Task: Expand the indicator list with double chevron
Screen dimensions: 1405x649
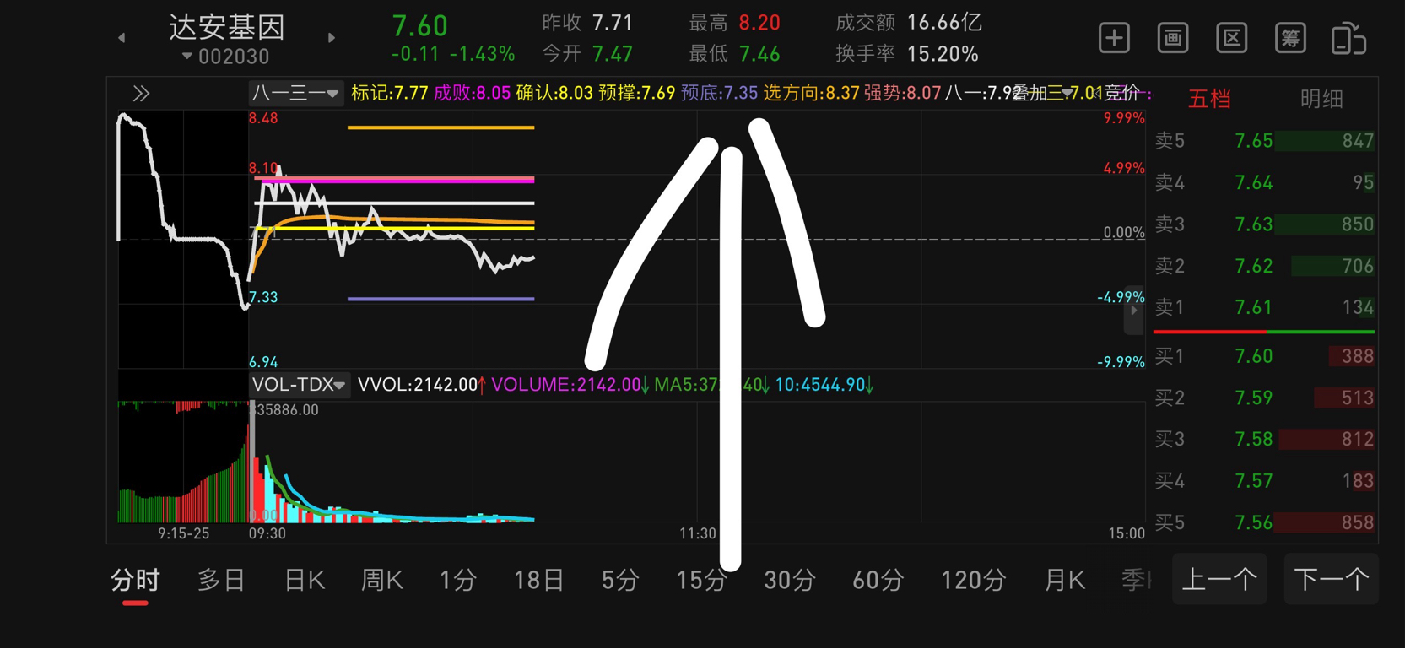Action: coord(141,94)
